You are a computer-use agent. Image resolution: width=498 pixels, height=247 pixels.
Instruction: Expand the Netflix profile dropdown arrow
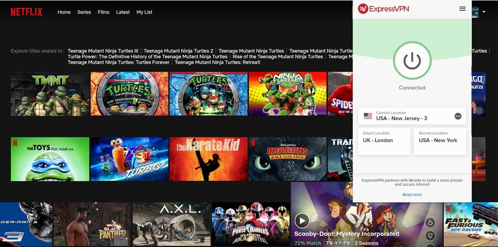tap(484, 12)
